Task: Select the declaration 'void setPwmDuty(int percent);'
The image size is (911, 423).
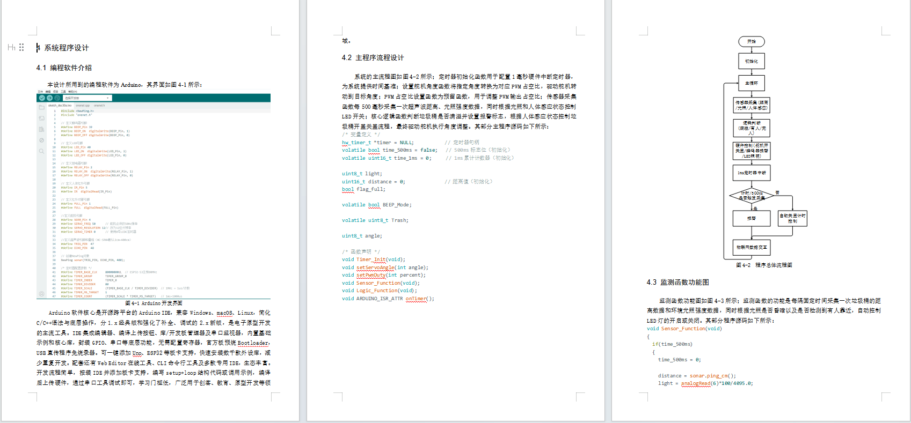Action: (x=384, y=275)
